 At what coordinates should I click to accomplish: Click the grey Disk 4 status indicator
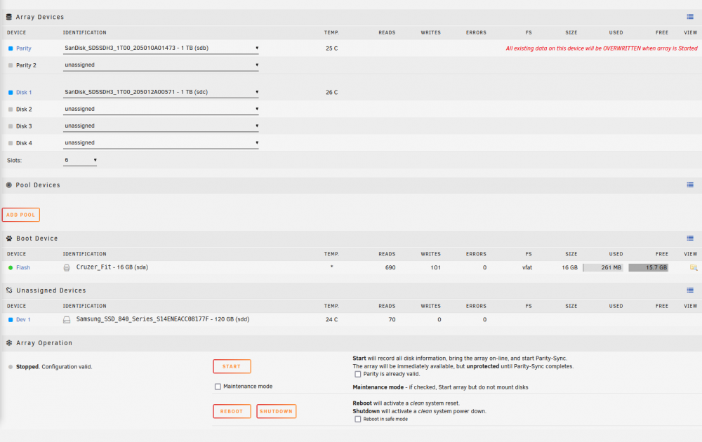11,143
